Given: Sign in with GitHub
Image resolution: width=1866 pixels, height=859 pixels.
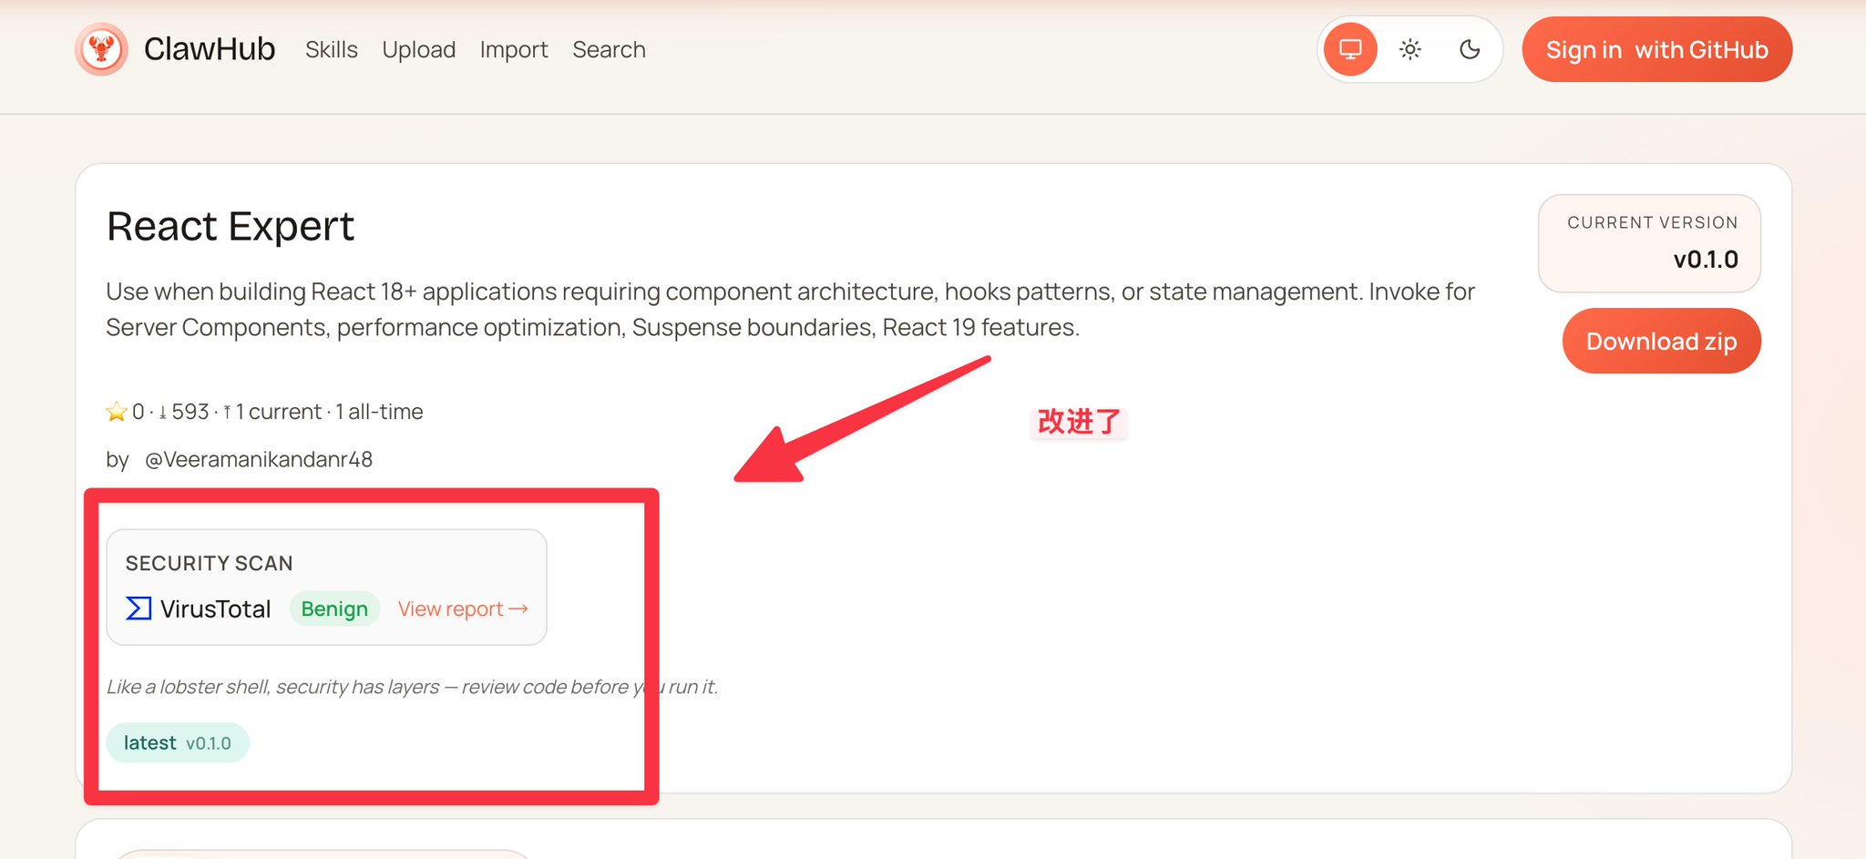Looking at the screenshot, I should tap(1657, 49).
